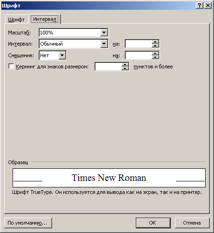Screen dimensions: 214x233
Task: Click the По умолчанию button
Action: click(28, 223)
